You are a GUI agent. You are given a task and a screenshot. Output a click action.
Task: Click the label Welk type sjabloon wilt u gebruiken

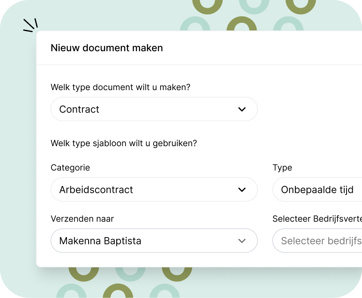(124, 143)
